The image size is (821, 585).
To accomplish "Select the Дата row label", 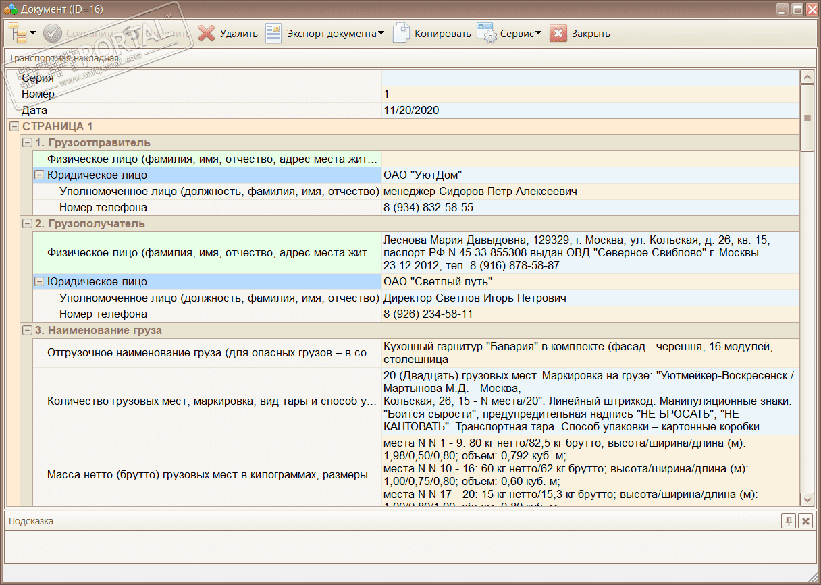I will [x=34, y=110].
